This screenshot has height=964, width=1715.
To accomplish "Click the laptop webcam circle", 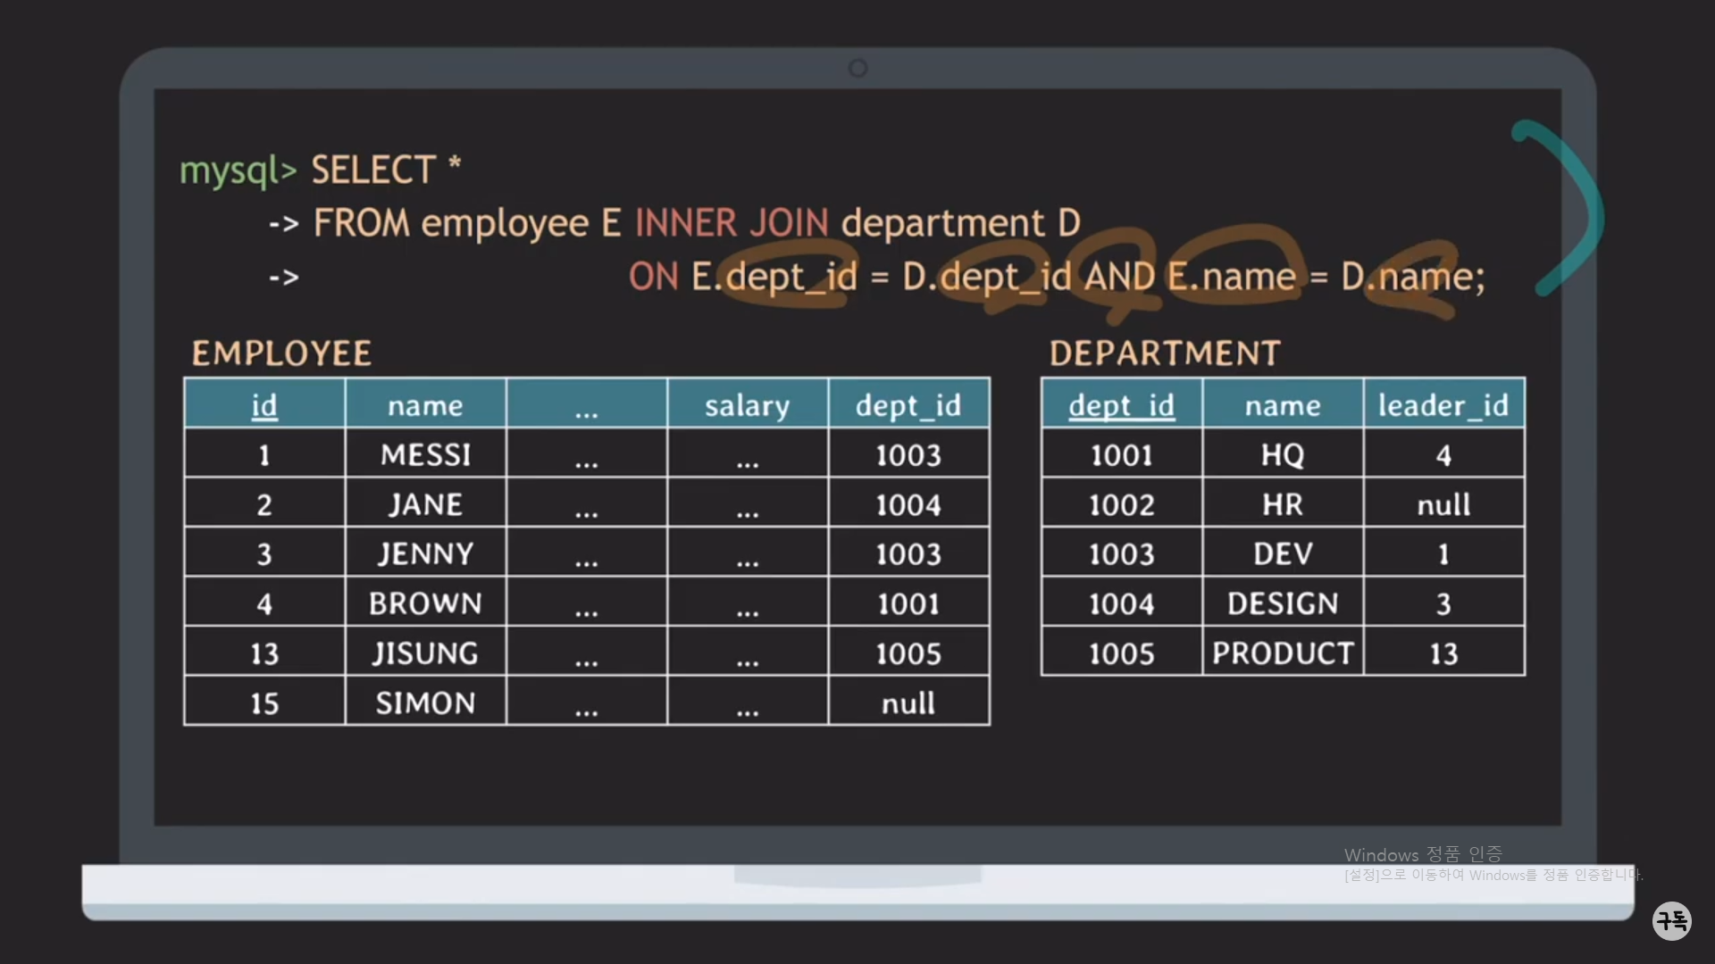I will click(x=857, y=68).
